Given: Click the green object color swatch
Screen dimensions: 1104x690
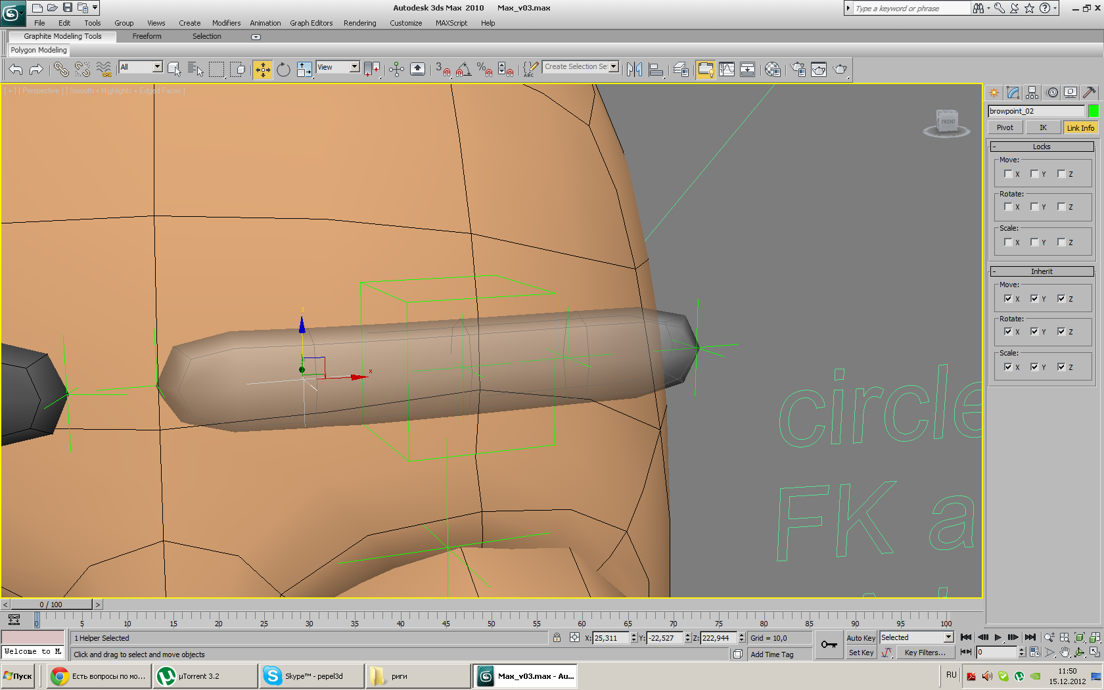Looking at the screenshot, I should [x=1093, y=111].
